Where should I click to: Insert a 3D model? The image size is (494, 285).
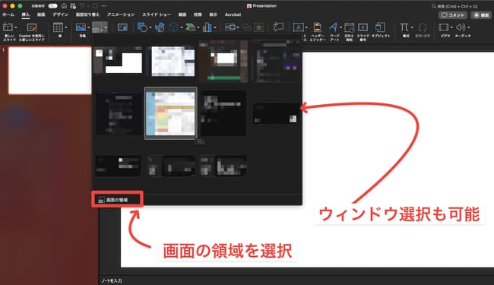173,27
